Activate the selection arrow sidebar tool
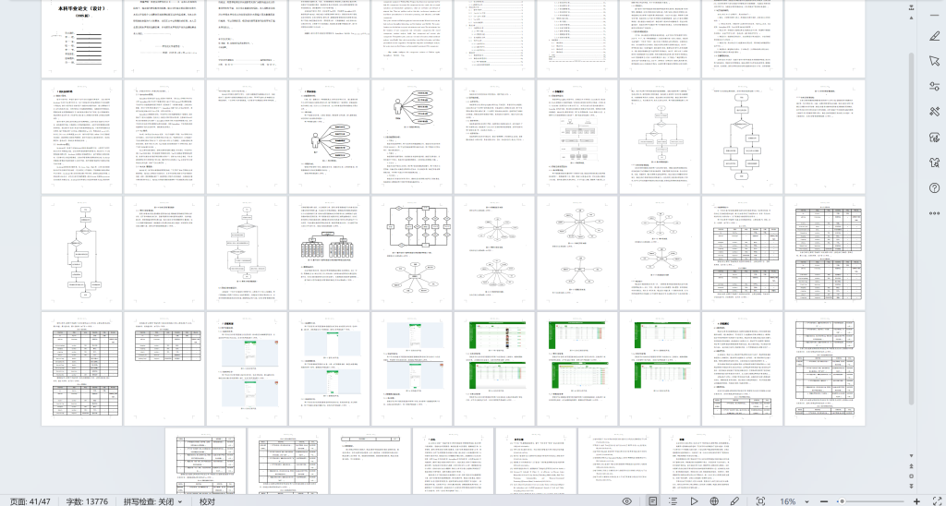Viewport: 946px width, 506px height. coord(935,61)
